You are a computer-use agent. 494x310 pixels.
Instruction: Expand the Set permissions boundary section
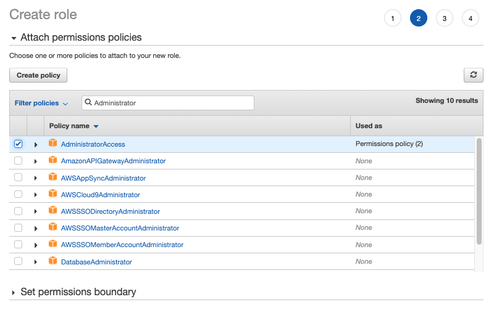point(13,293)
